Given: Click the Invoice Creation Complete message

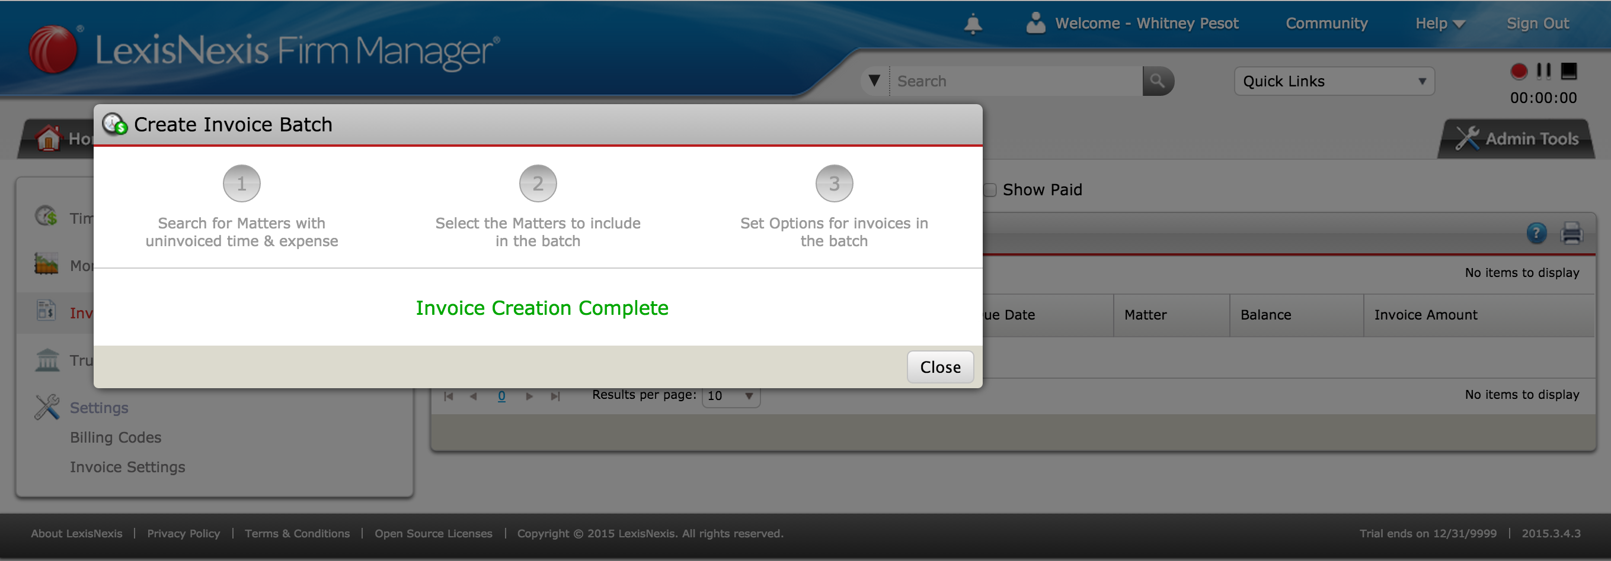Looking at the screenshot, I should [542, 308].
